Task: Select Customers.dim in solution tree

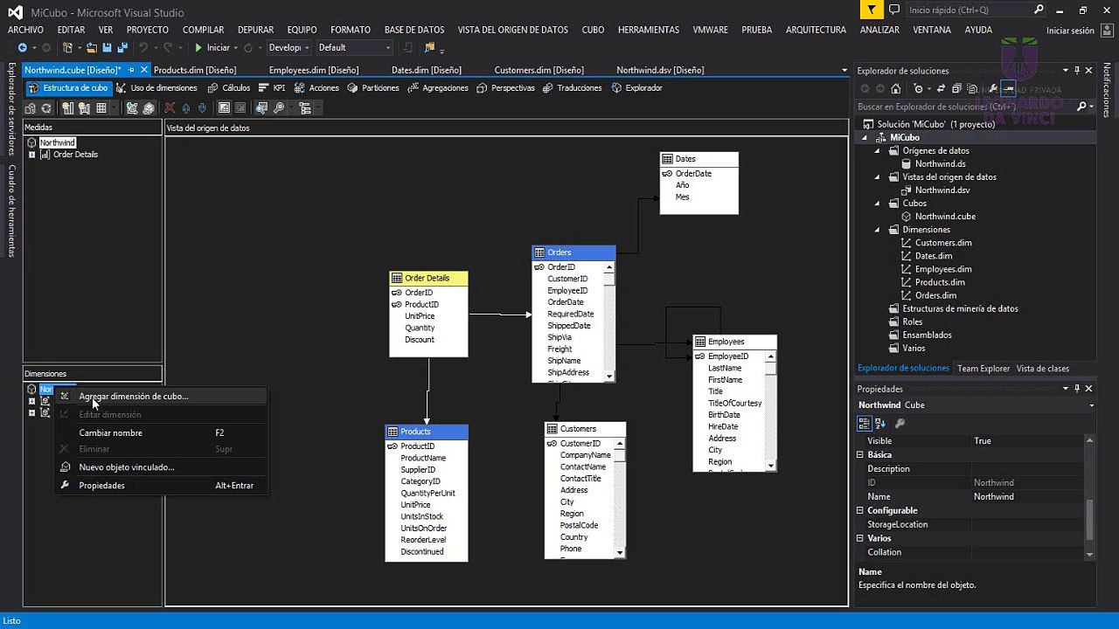Action: (x=943, y=243)
